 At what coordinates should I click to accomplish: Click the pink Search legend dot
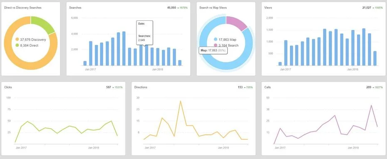(216, 45)
